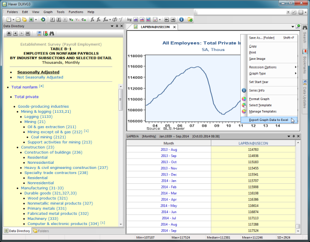Open the data table panel options arrow

click(289, 136)
